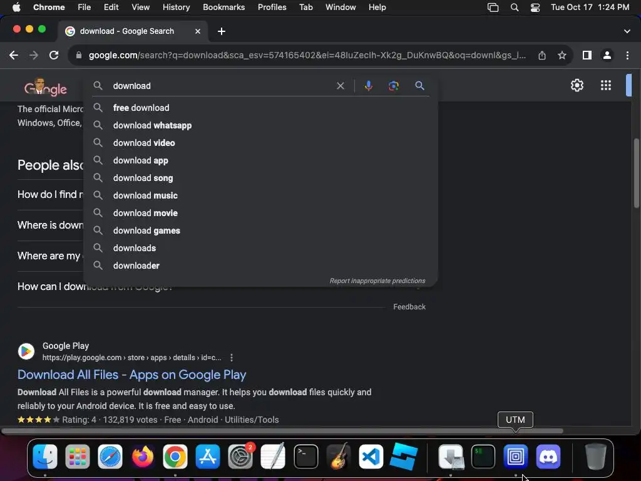Click the forward navigation arrow

[34, 55]
